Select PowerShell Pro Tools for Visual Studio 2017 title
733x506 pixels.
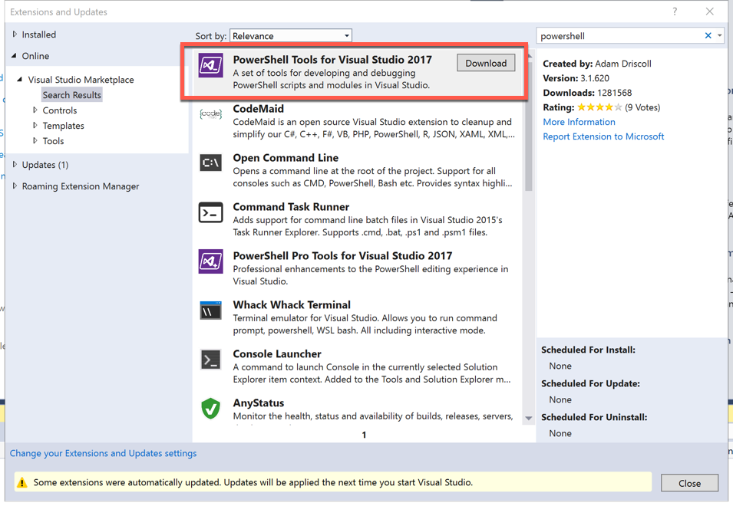pyautogui.click(x=342, y=256)
